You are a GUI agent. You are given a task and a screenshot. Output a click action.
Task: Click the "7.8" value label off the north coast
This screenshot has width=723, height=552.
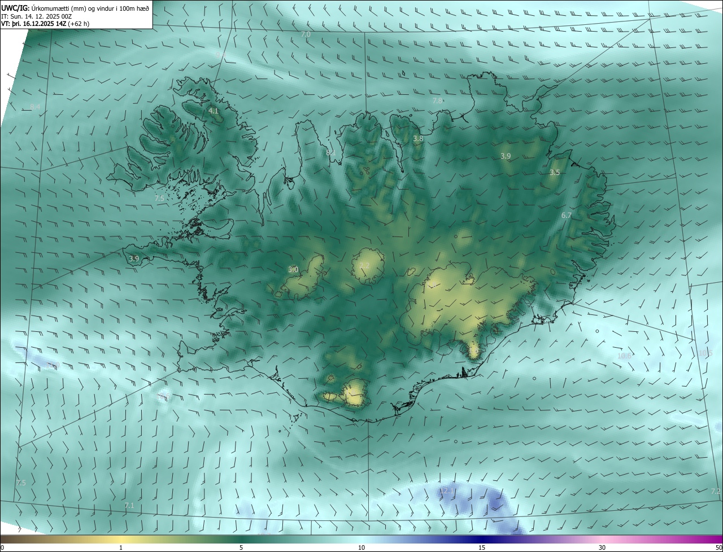tap(438, 100)
